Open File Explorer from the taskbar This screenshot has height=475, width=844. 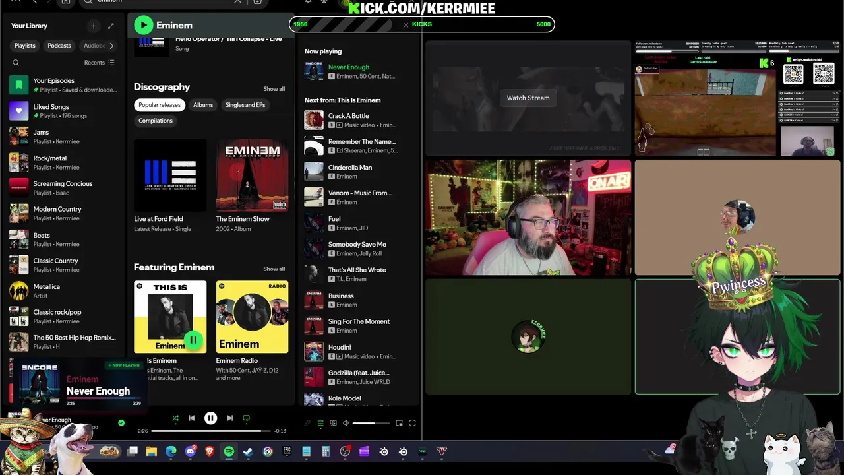[x=152, y=451]
